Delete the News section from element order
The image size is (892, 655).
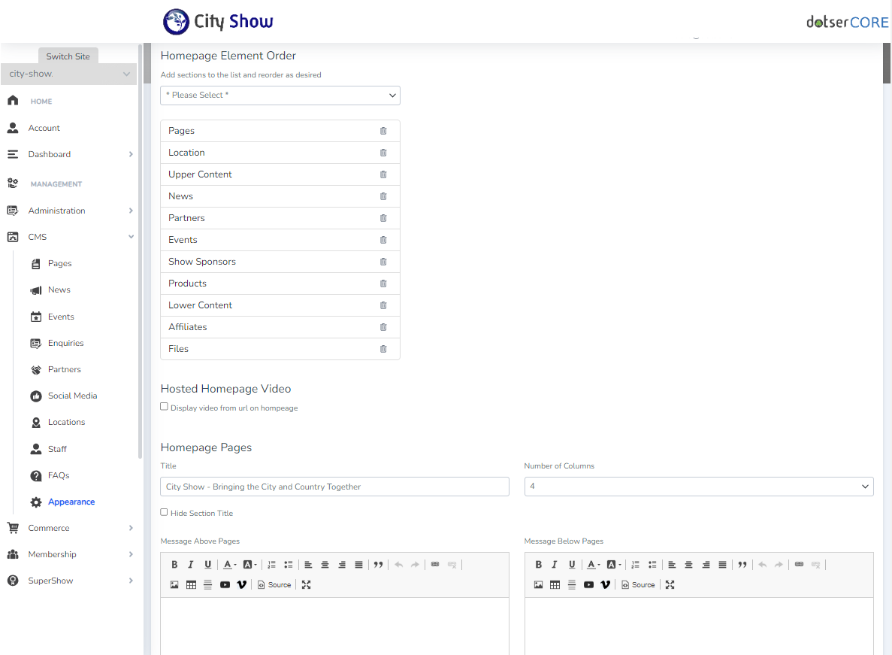pyautogui.click(x=383, y=196)
